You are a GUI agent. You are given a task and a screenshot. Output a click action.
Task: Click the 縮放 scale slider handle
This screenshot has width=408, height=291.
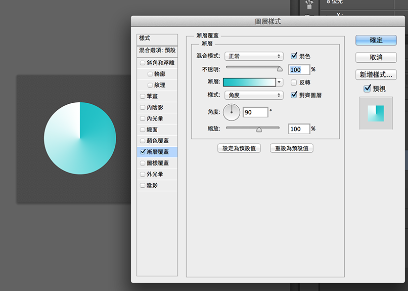(259, 129)
